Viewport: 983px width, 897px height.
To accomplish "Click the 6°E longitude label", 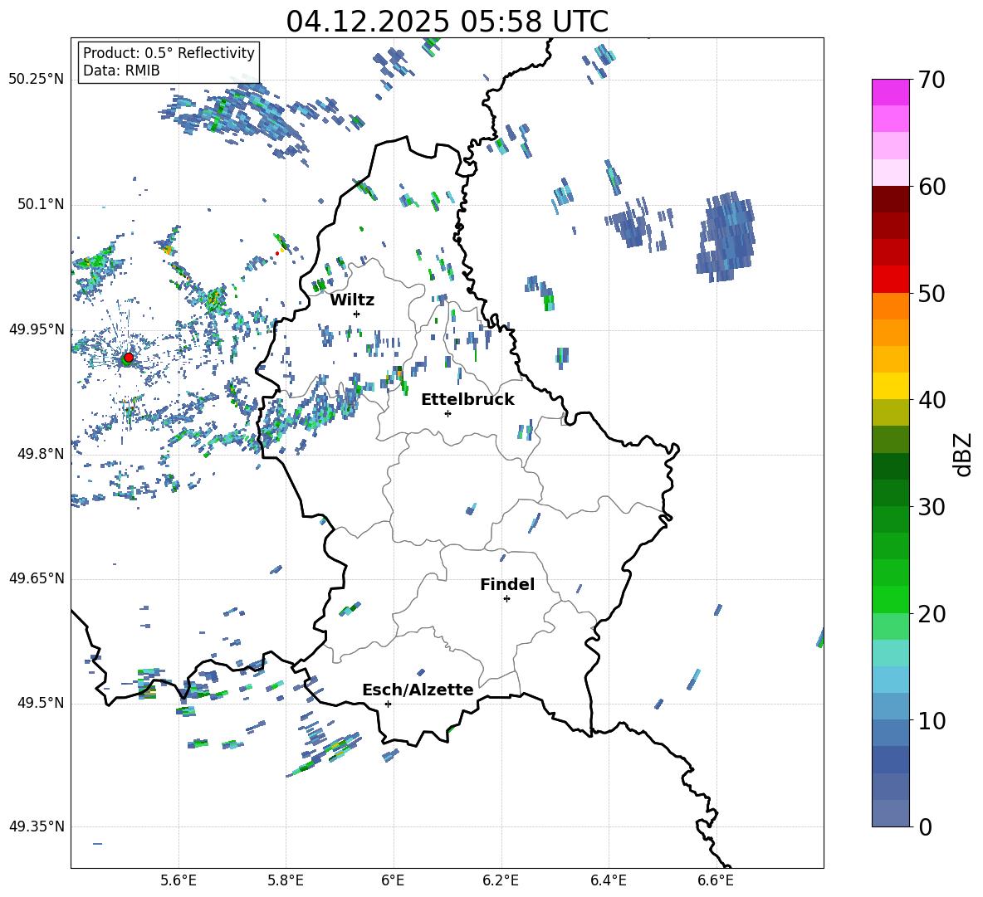I will [x=393, y=880].
